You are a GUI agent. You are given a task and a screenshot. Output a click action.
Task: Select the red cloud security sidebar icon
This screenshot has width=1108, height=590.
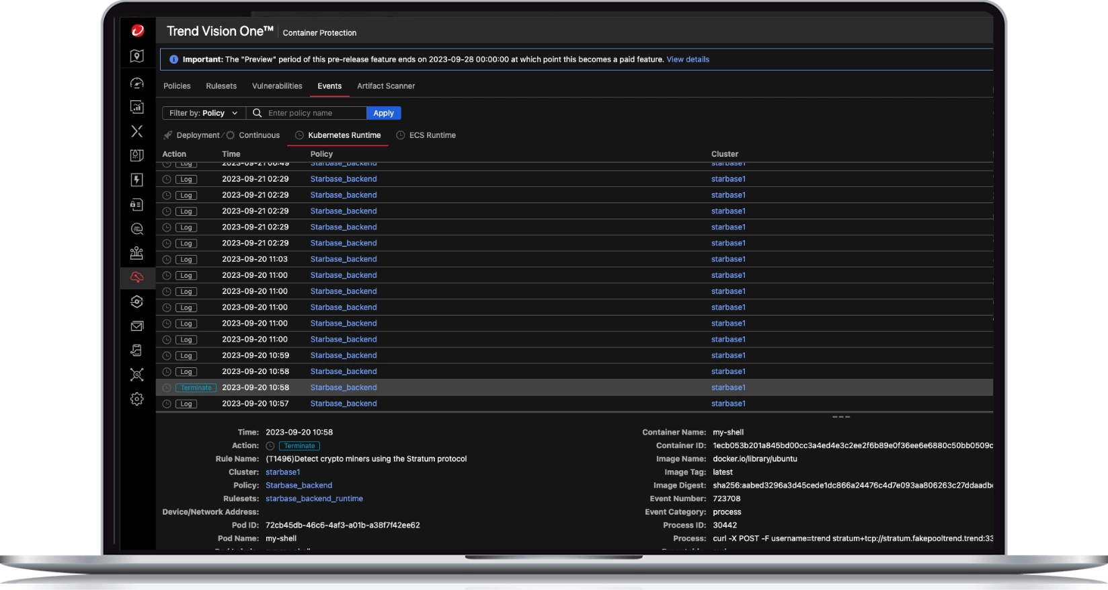coord(137,277)
